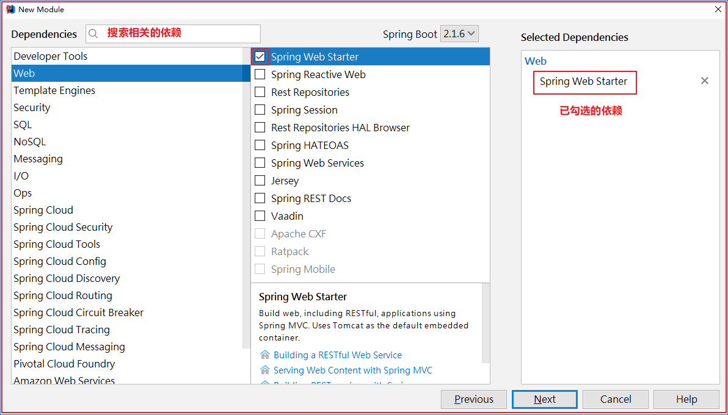
Task: Remove Spring Web Starter with the X icon
Action: 704,81
